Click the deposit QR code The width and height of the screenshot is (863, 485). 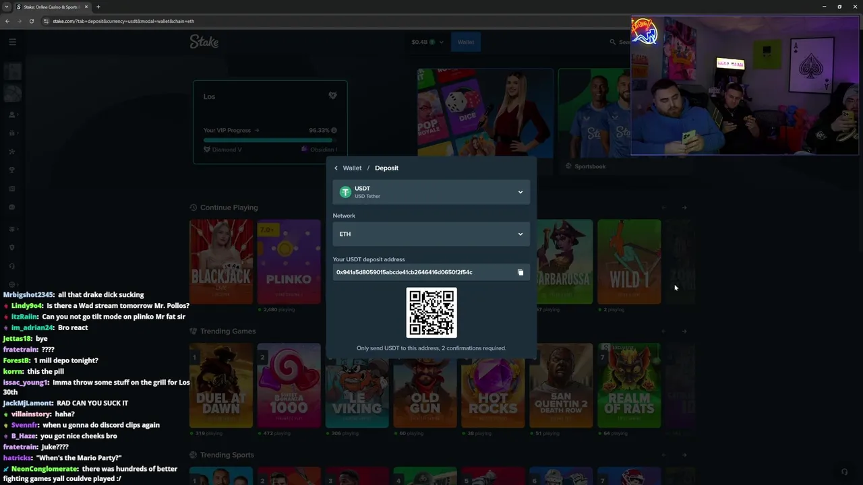click(431, 313)
